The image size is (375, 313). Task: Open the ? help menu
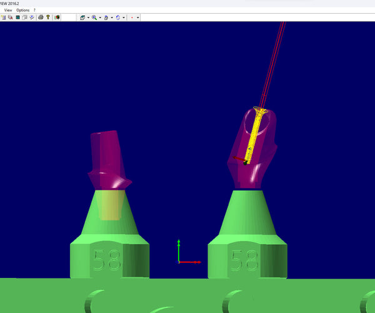(34, 10)
